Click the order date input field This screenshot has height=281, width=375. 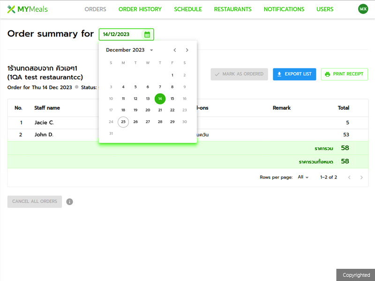121,34
